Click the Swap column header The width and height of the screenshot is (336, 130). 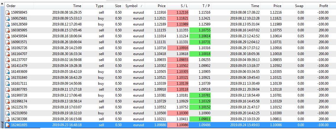pyautogui.click(x=299, y=6)
